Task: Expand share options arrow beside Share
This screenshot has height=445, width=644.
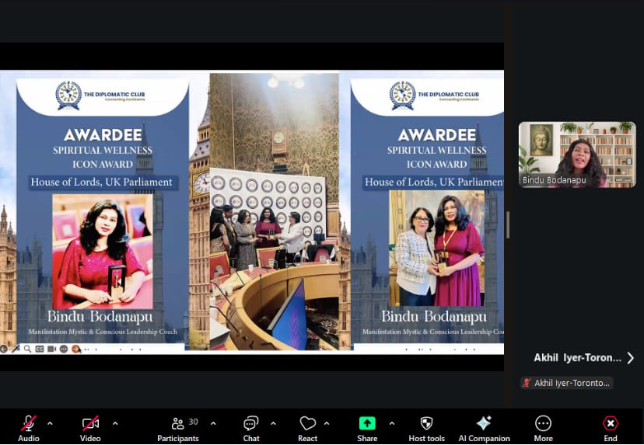Action: (x=391, y=423)
